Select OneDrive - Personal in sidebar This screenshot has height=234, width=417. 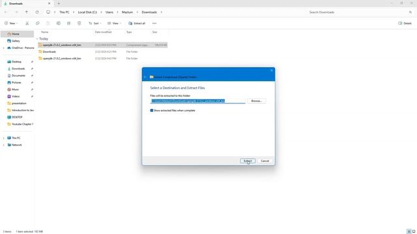[x=21, y=47]
